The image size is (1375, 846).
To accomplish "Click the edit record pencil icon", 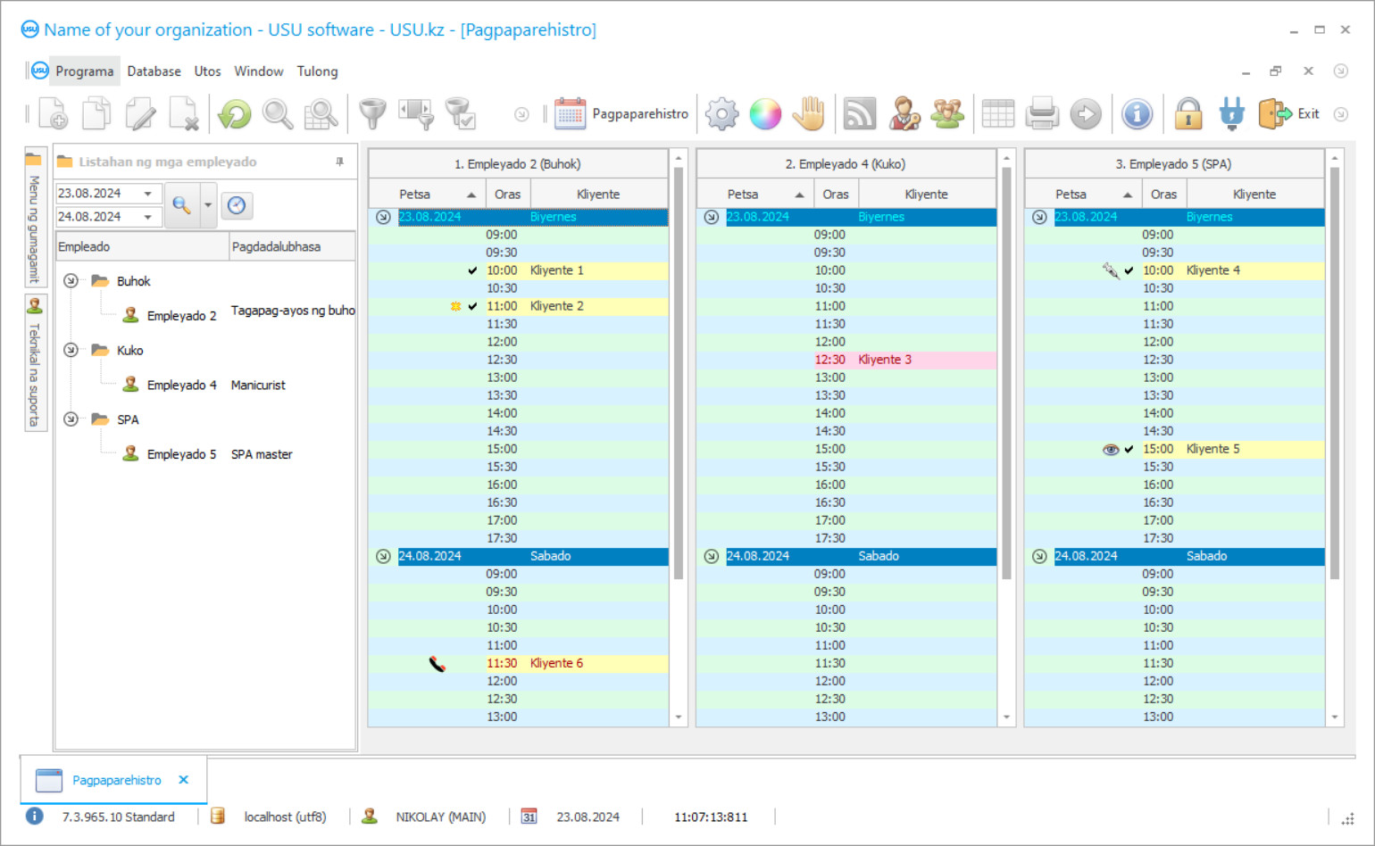I will [140, 114].
